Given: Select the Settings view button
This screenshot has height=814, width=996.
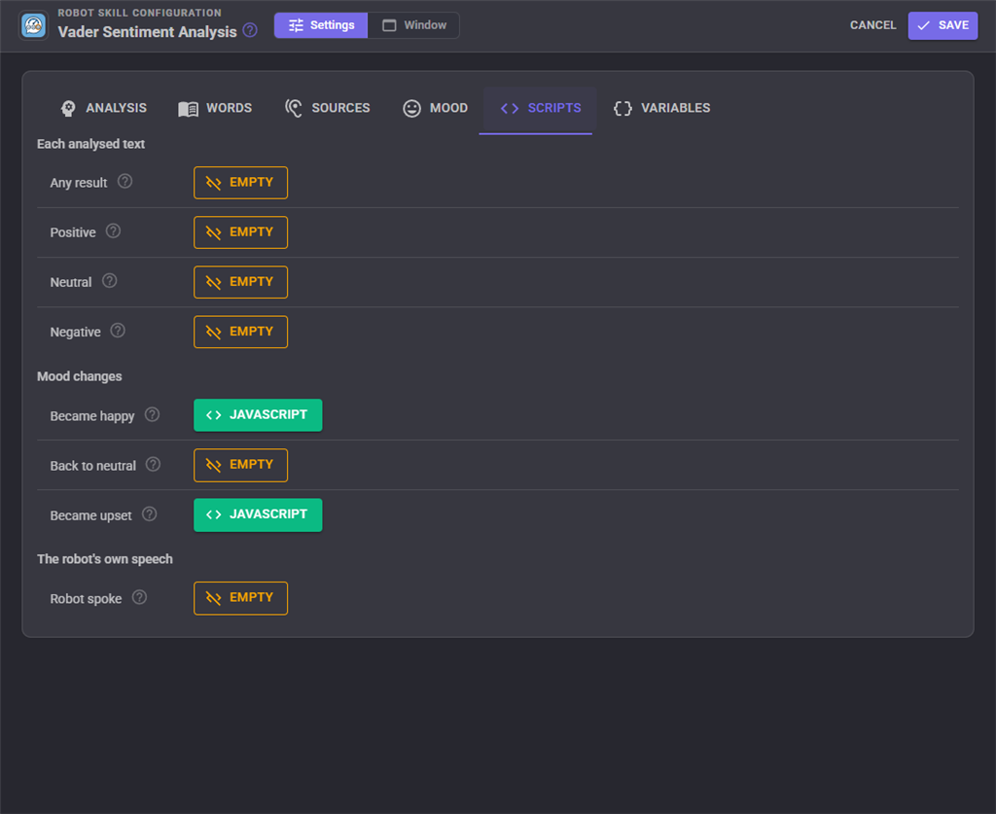Looking at the screenshot, I should pos(321,25).
